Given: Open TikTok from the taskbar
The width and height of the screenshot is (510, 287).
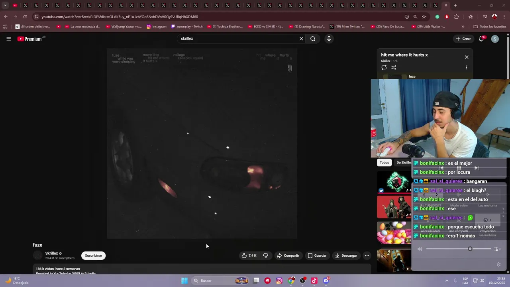Looking at the screenshot, I should click(314, 281).
